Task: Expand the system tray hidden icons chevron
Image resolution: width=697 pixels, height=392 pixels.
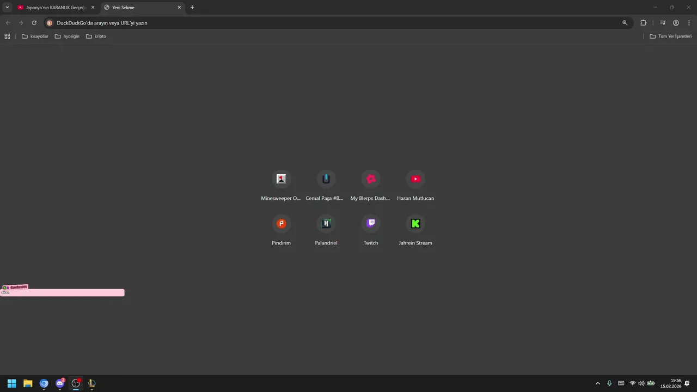Action: point(598,383)
